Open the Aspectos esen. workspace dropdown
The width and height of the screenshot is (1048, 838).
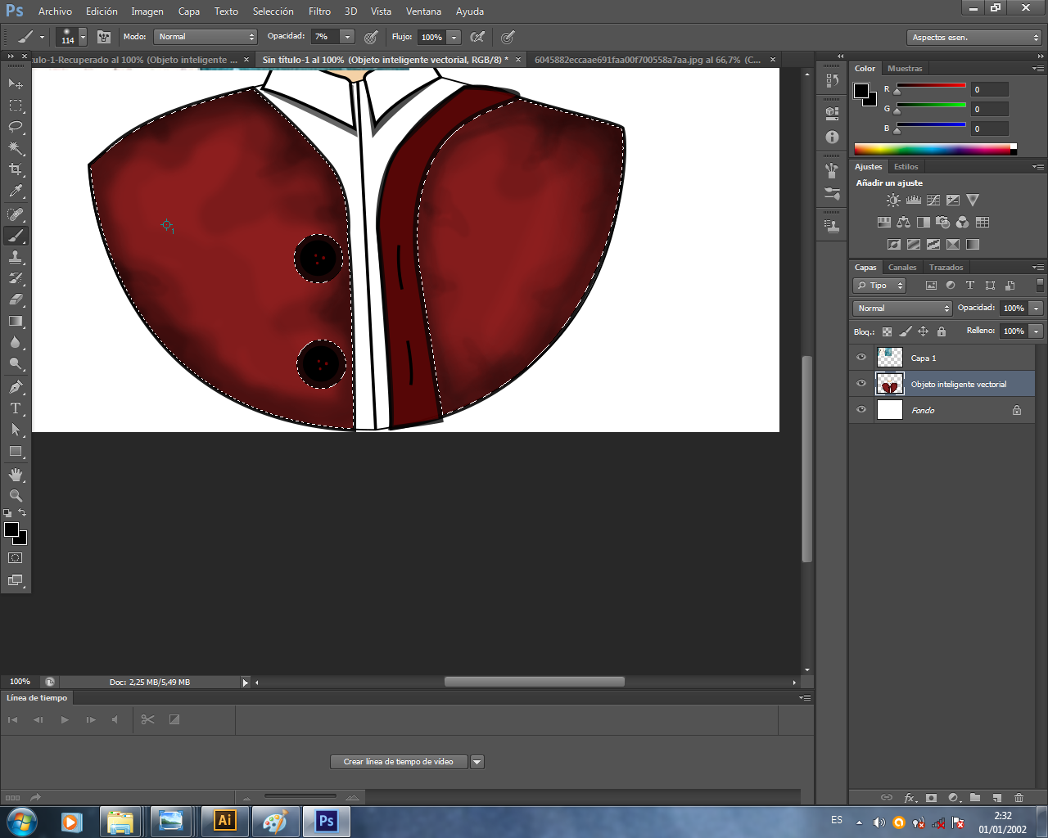point(974,38)
